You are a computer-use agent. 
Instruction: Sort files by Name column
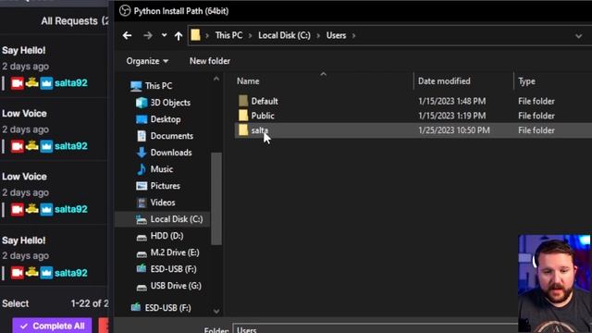point(248,81)
